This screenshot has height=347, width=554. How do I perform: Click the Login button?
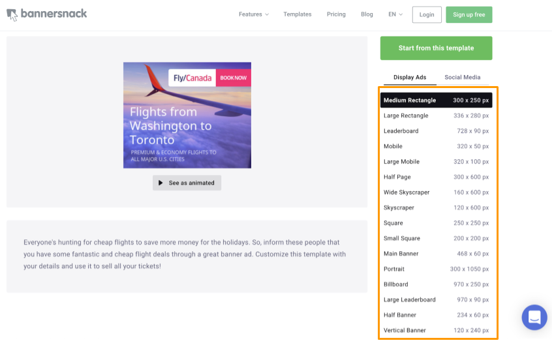pos(427,14)
